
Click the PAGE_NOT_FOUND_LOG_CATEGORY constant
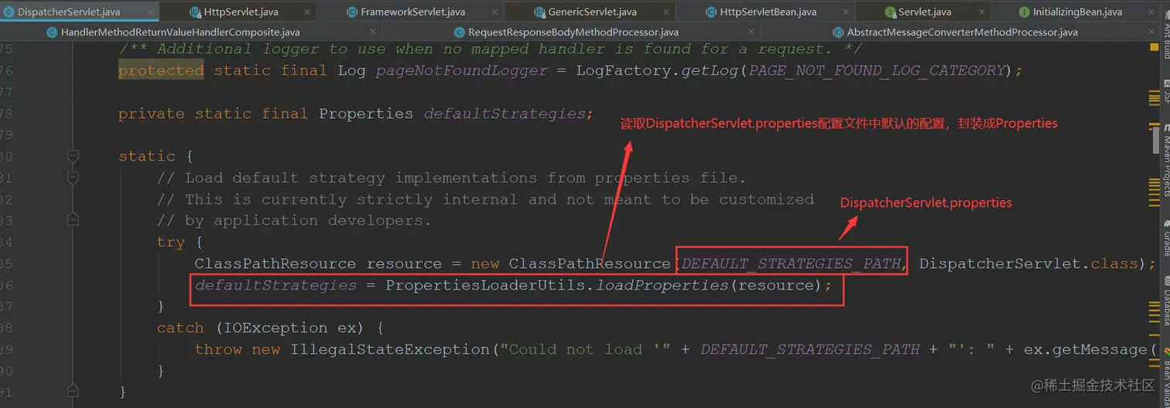(x=877, y=70)
